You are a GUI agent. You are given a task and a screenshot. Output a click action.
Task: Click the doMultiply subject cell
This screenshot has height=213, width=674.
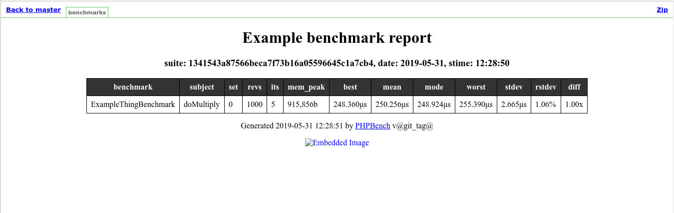pyautogui.click(x=202, y=105)
